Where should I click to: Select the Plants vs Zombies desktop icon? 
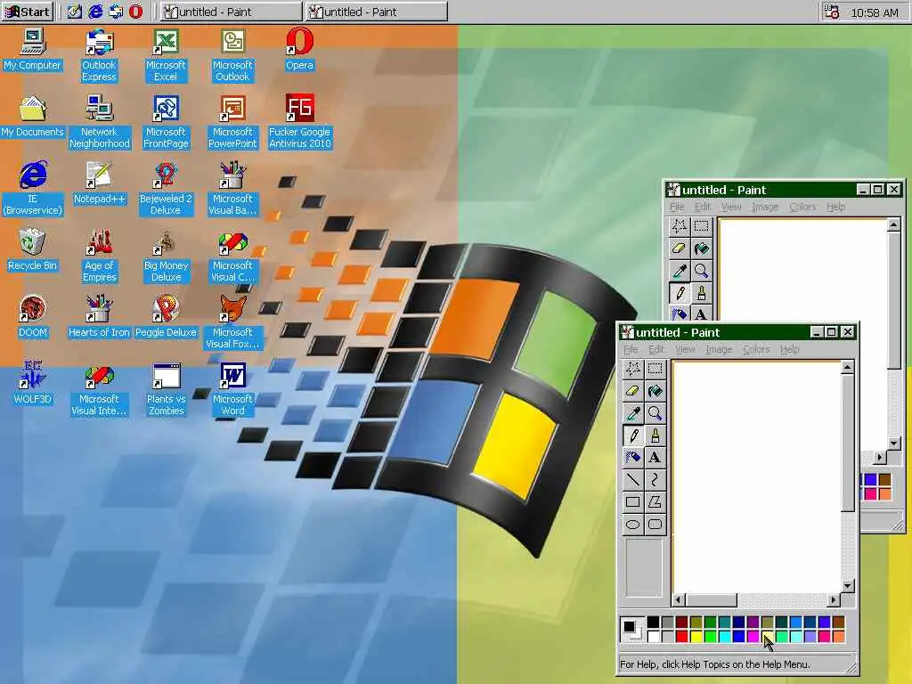point(166,390)
